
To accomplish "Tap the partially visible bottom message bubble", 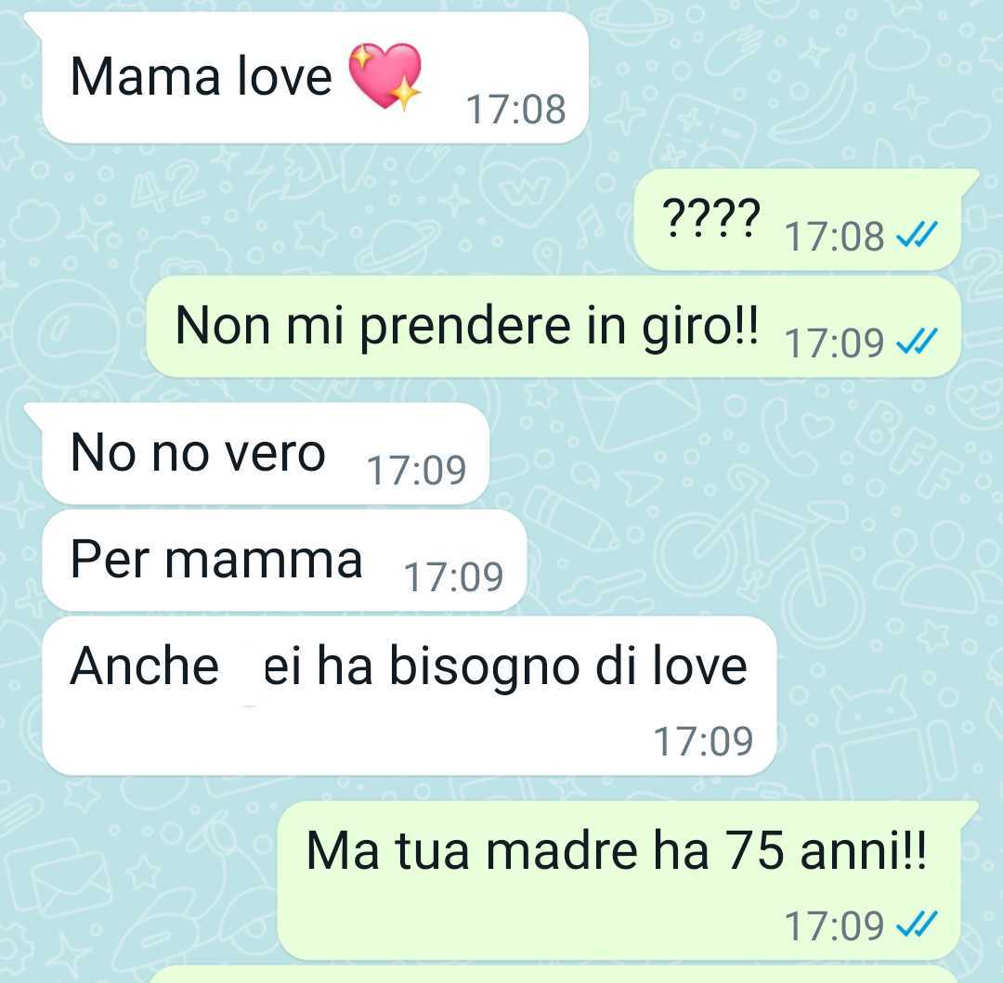I will coord(554,976).
